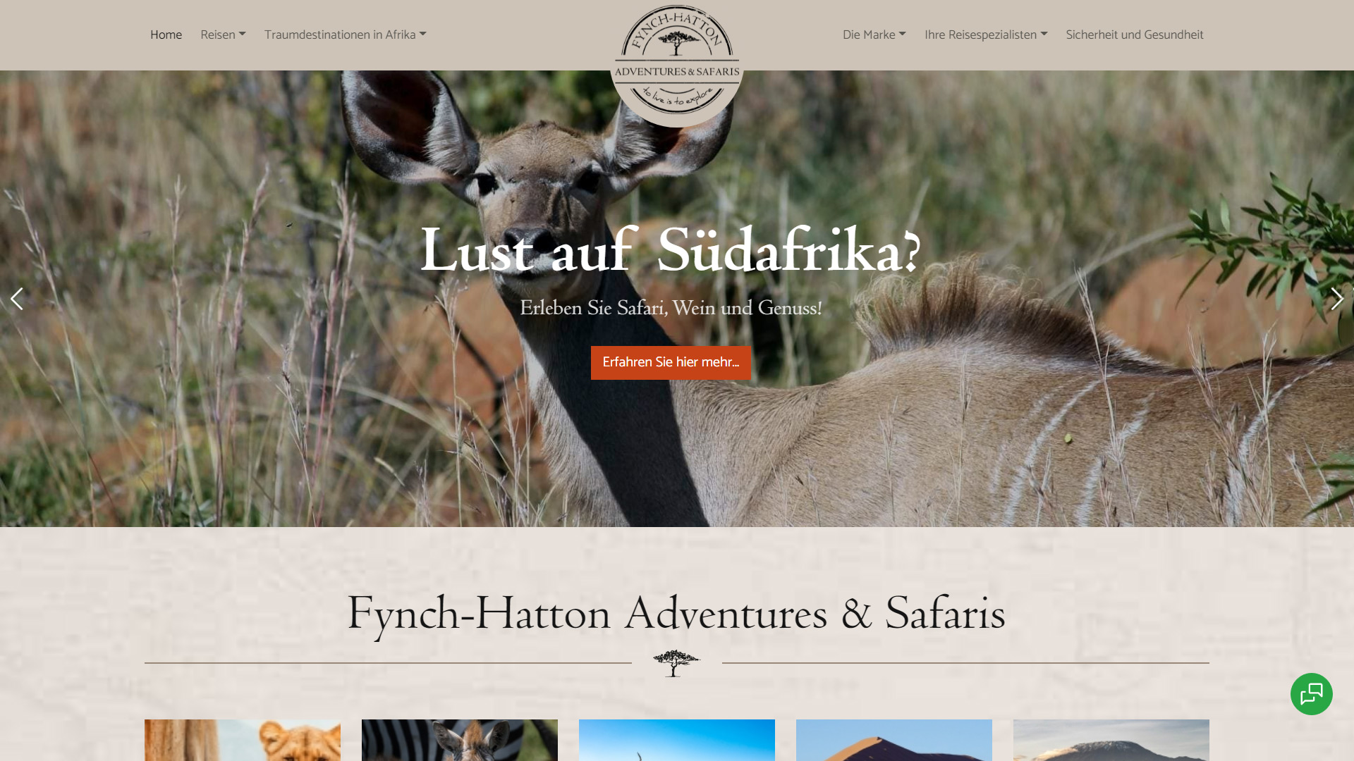Image resolution: width=1354 pixels, height=761 pixels.
Task: Click the Fynch-Hatton Adventures & Safaris heading
Action: [676, 613]
